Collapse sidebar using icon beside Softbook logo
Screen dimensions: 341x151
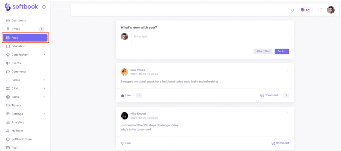(44, 7)
